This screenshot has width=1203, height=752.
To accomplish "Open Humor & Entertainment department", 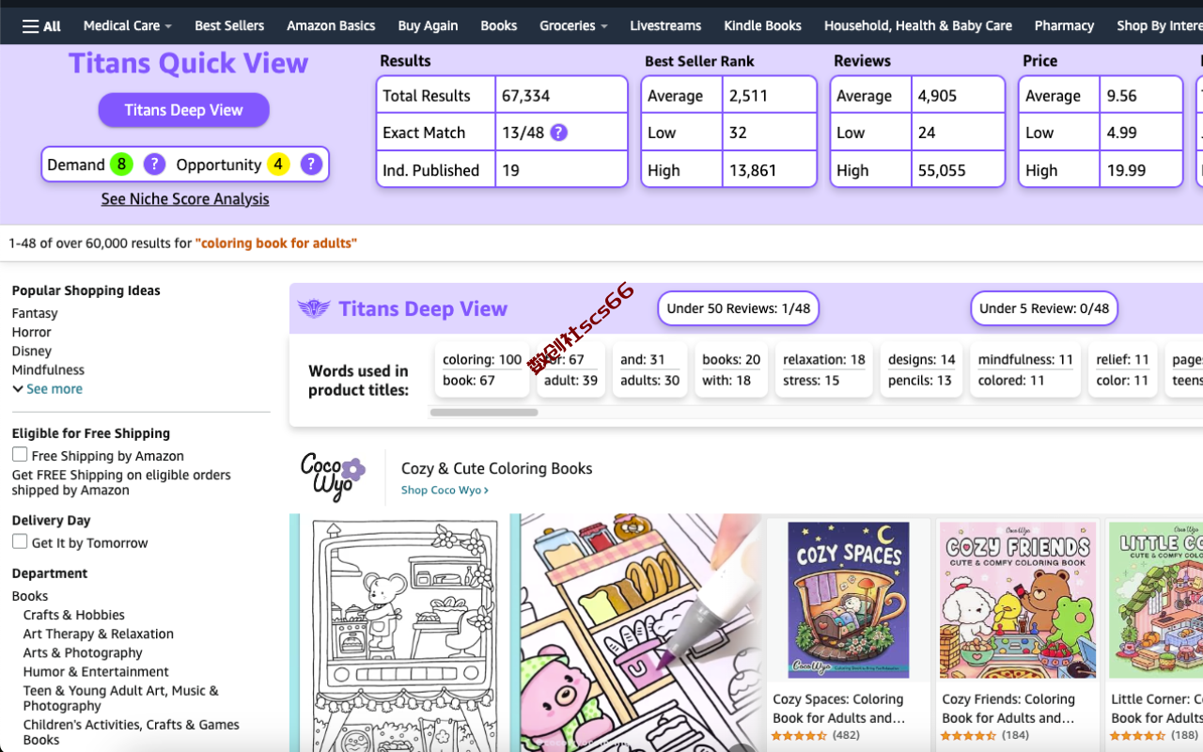I will pos(96,671).
